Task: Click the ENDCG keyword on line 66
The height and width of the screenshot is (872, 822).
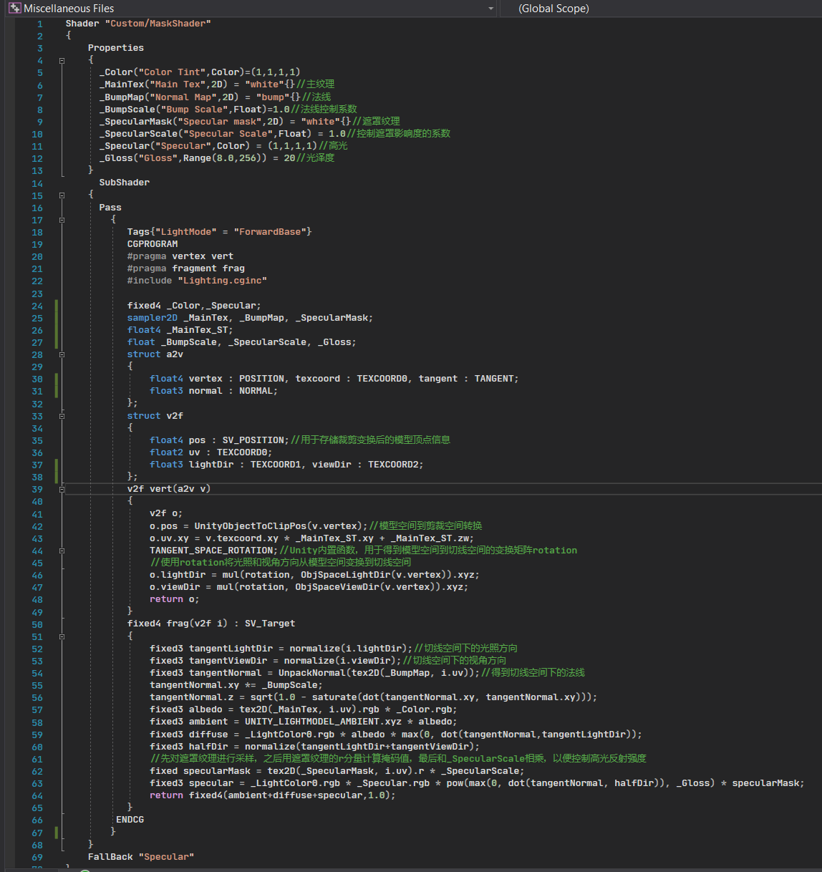Action: tap(130, 820)
